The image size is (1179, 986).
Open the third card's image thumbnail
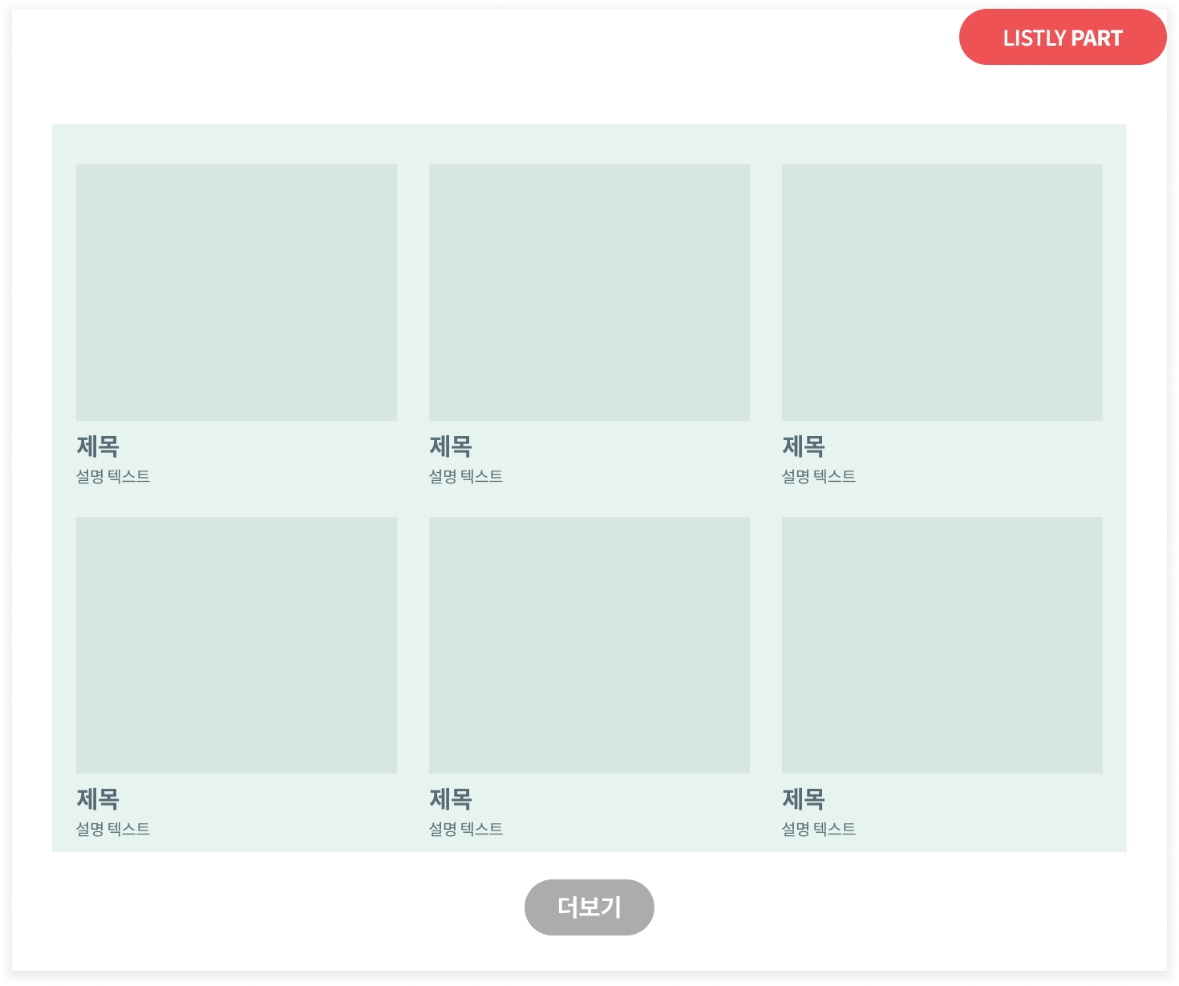point(942,293)
